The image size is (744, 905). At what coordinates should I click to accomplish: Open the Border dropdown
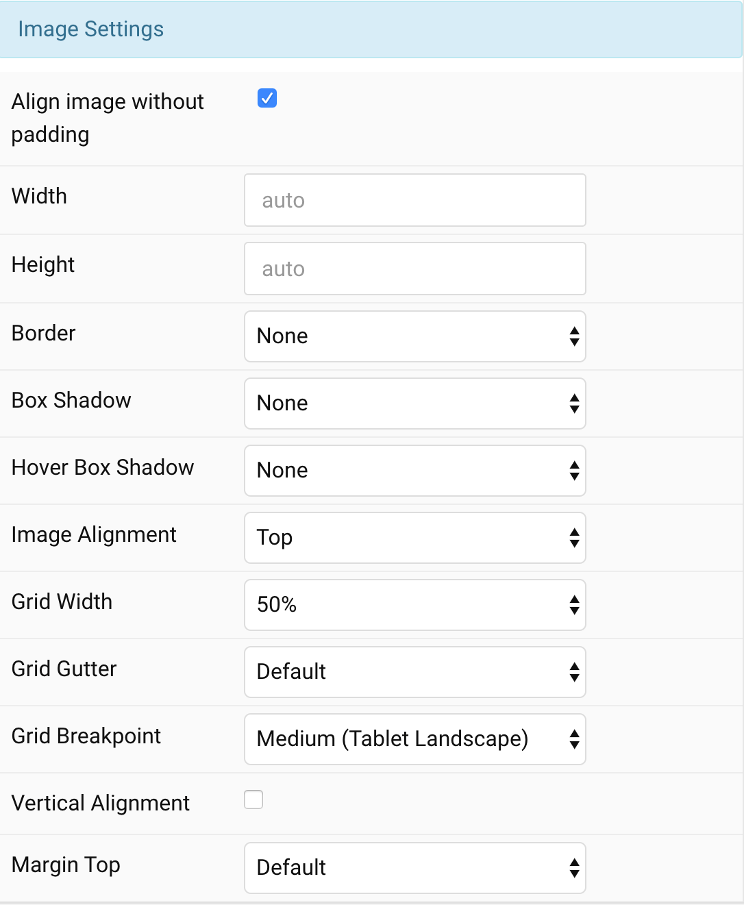(x=414, y=336)
